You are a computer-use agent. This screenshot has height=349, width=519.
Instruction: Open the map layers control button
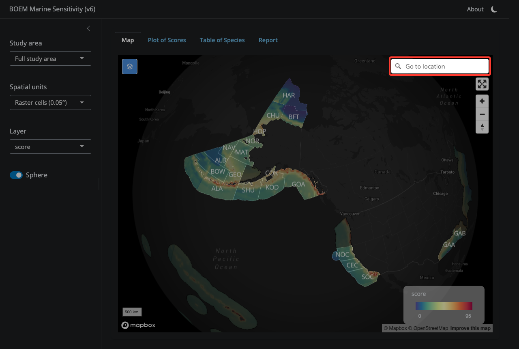tap(130, 67)
